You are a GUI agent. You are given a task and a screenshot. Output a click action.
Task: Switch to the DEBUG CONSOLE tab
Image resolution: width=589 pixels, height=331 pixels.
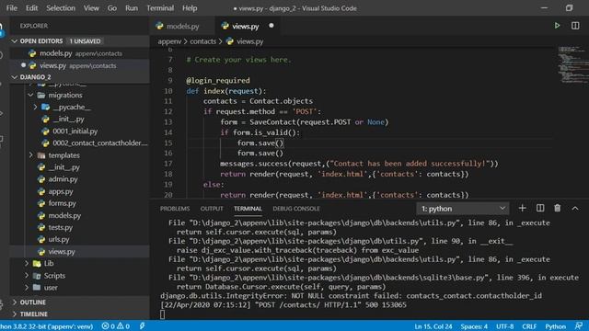click(x=296, y=209)
